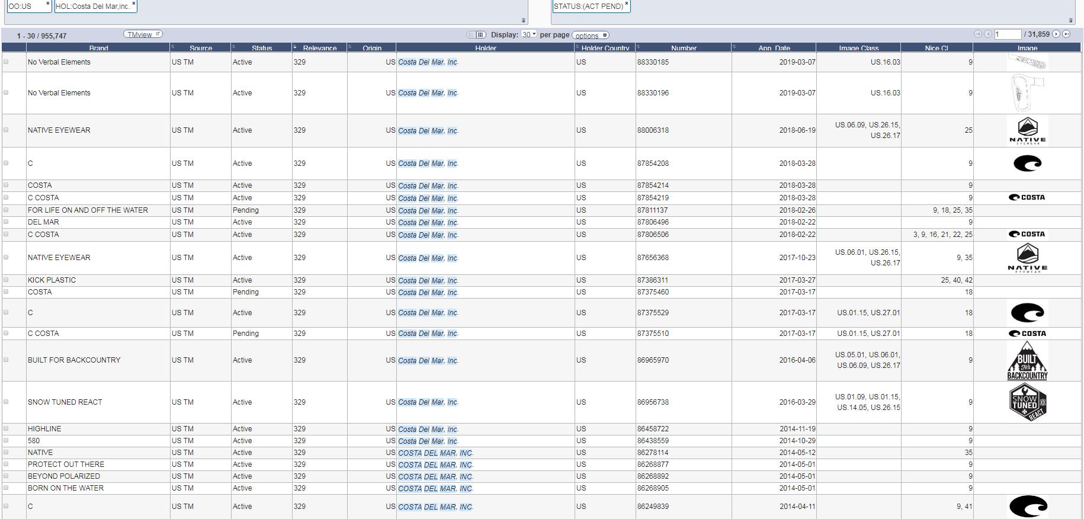Click the sort arrow beside Relevance
This screenshot has width=1084, height=519.
[x=295, y=47]
